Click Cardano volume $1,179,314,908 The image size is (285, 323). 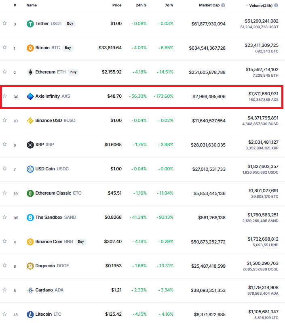(x=263, y=288)
